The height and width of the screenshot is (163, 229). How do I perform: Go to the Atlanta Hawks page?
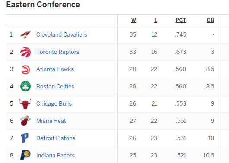click(55, 69)
